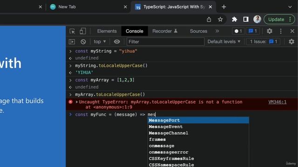Click the Update button
This screenshot has width=298, height=167.
[276, 19]
